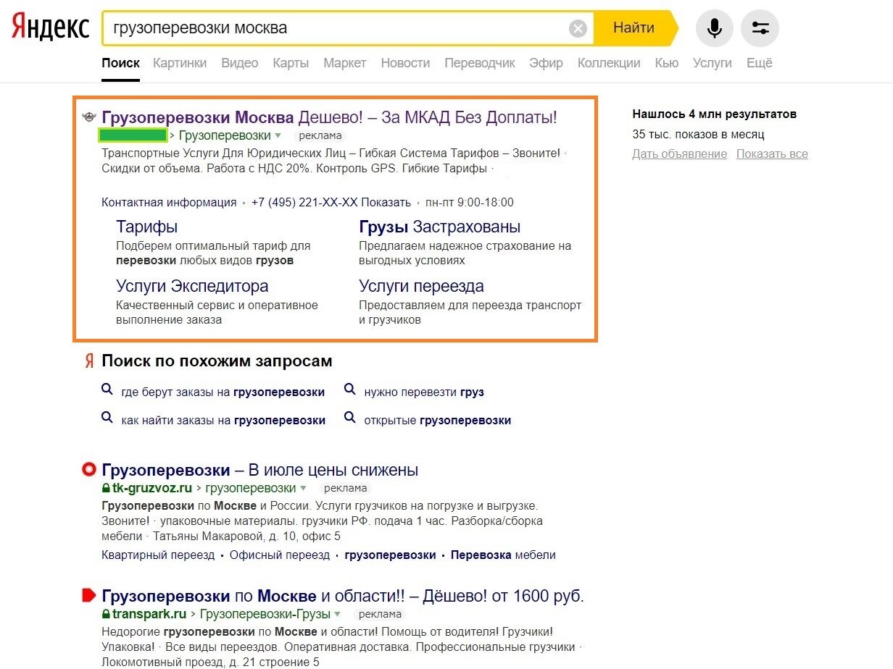Click the red circle favicon for tk-gruzvoz.ru
This screenshot has height=669, width=893.
pos(89,469)
